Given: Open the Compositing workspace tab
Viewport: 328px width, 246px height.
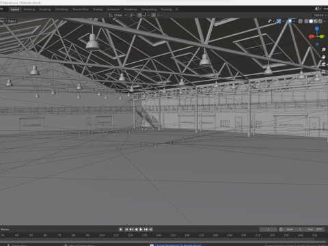Looking at the screenshot, I should coord(149,10).
